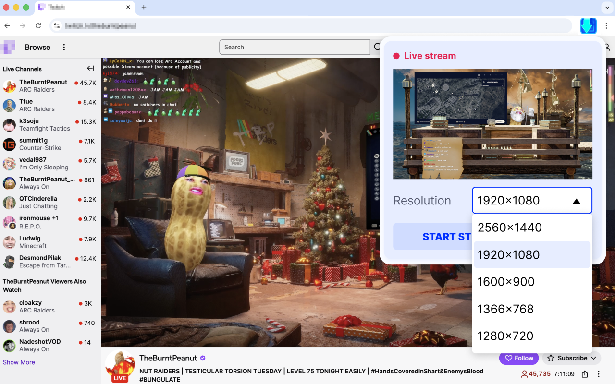The height and width of the screenshot is (384, 615).
Task: Choose 1920×1080 option in list
Action: tap(532, 254)
